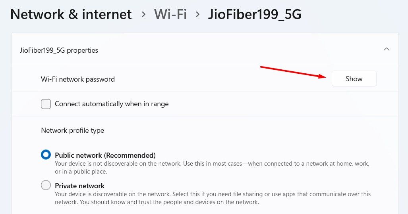Select the Public network radio button
The image size is (408, 214).
[46, 155]
